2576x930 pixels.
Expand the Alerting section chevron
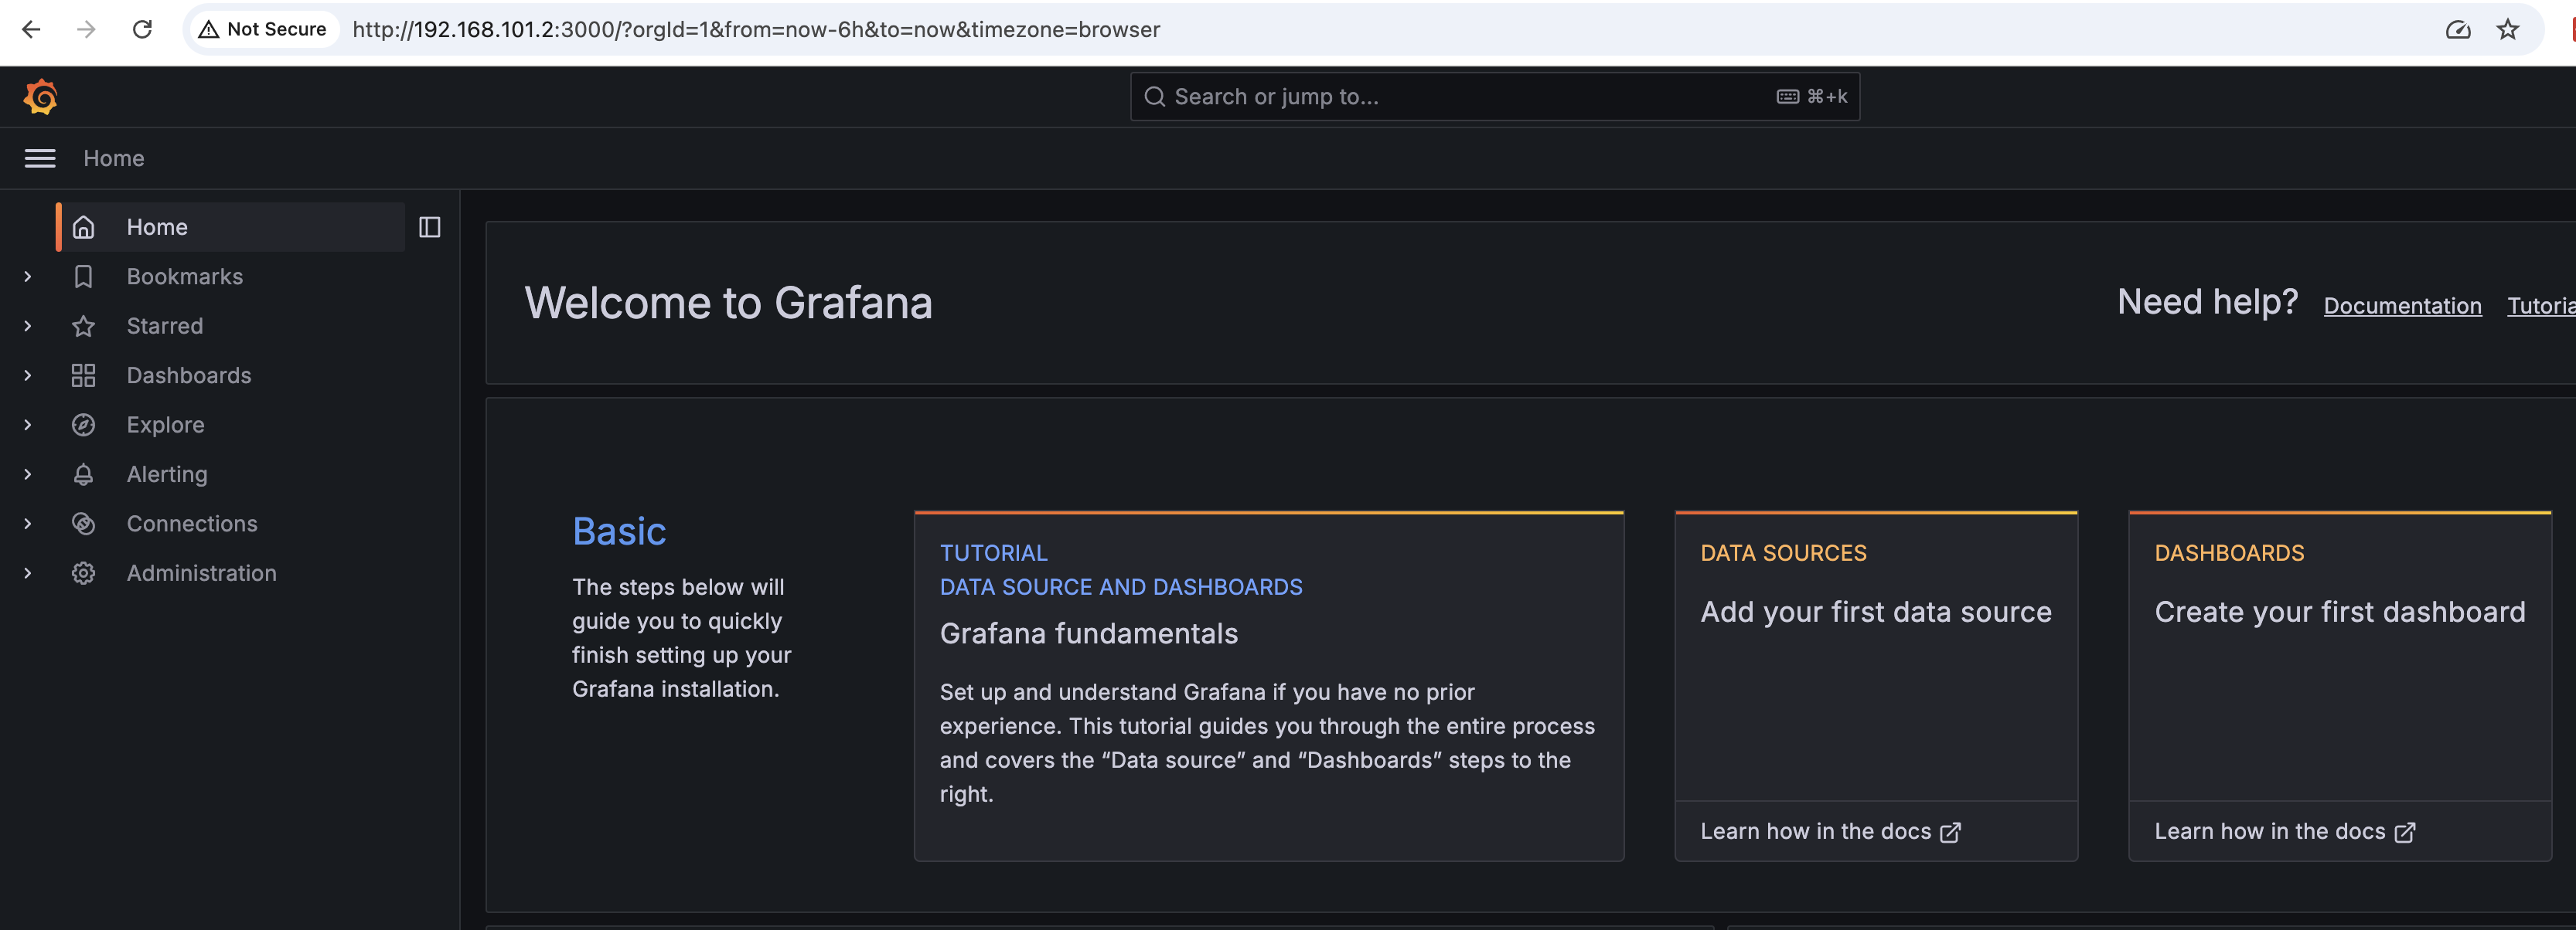pos(27,473)
